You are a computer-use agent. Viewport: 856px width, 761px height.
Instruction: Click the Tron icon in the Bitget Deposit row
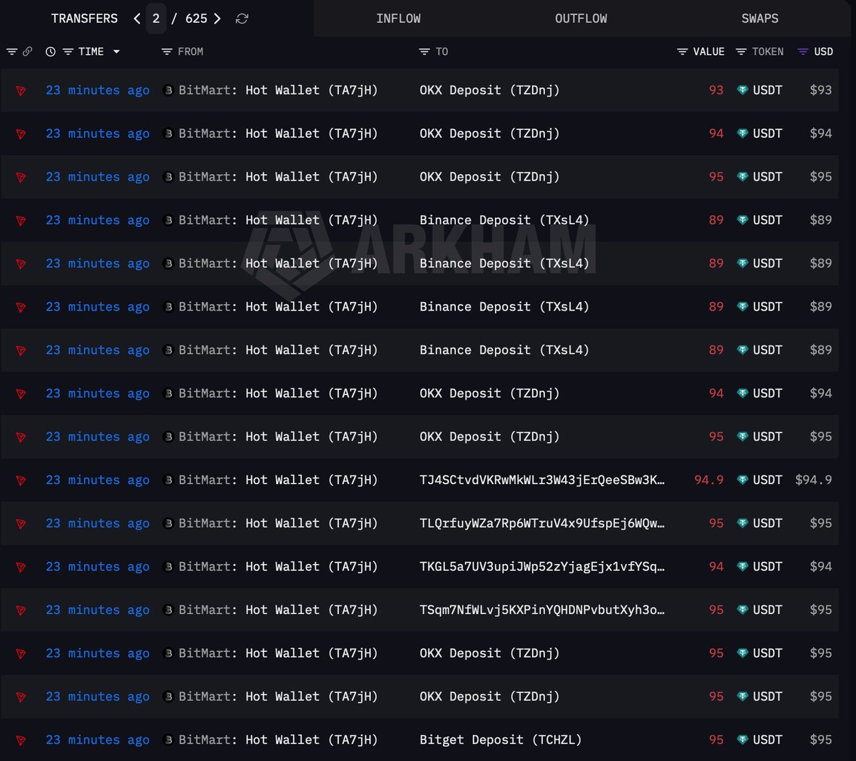pos(21,740)
